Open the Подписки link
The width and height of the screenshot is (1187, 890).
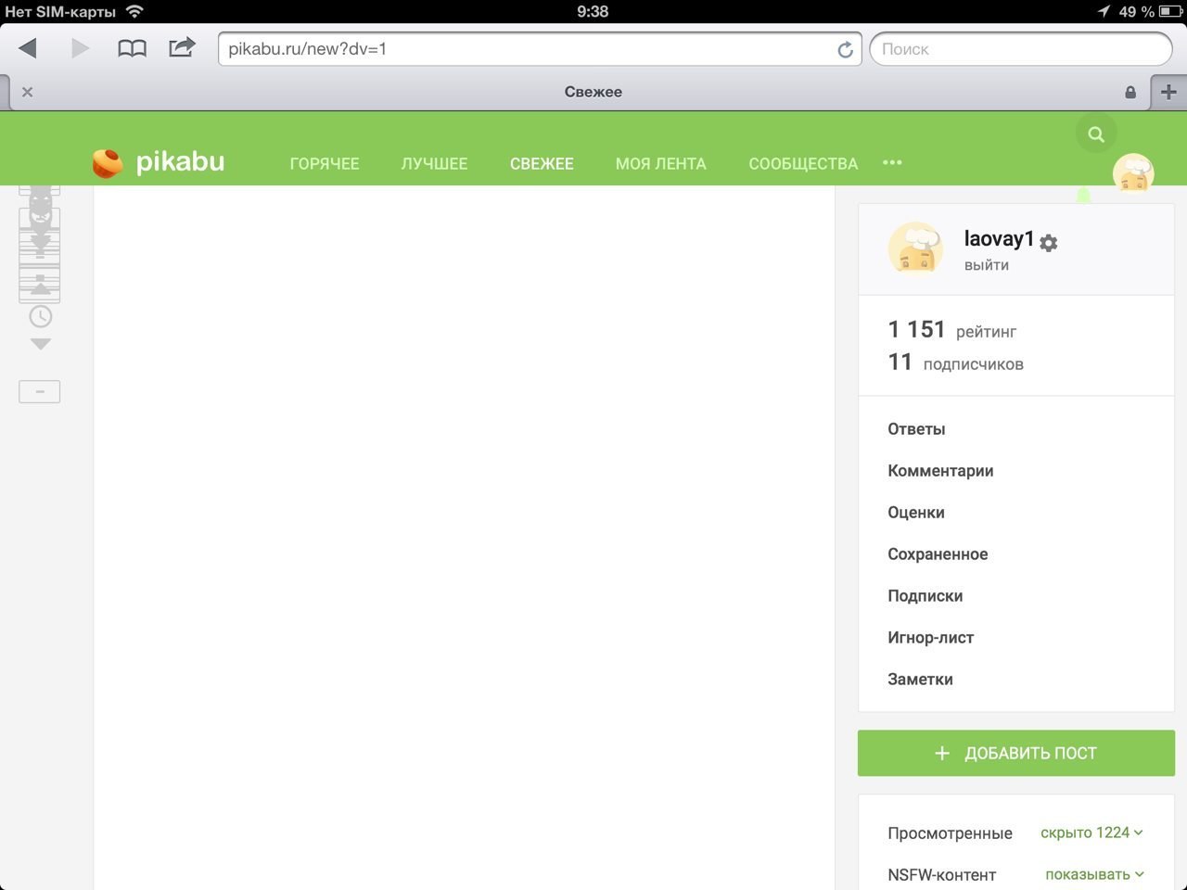coord(925,596)
